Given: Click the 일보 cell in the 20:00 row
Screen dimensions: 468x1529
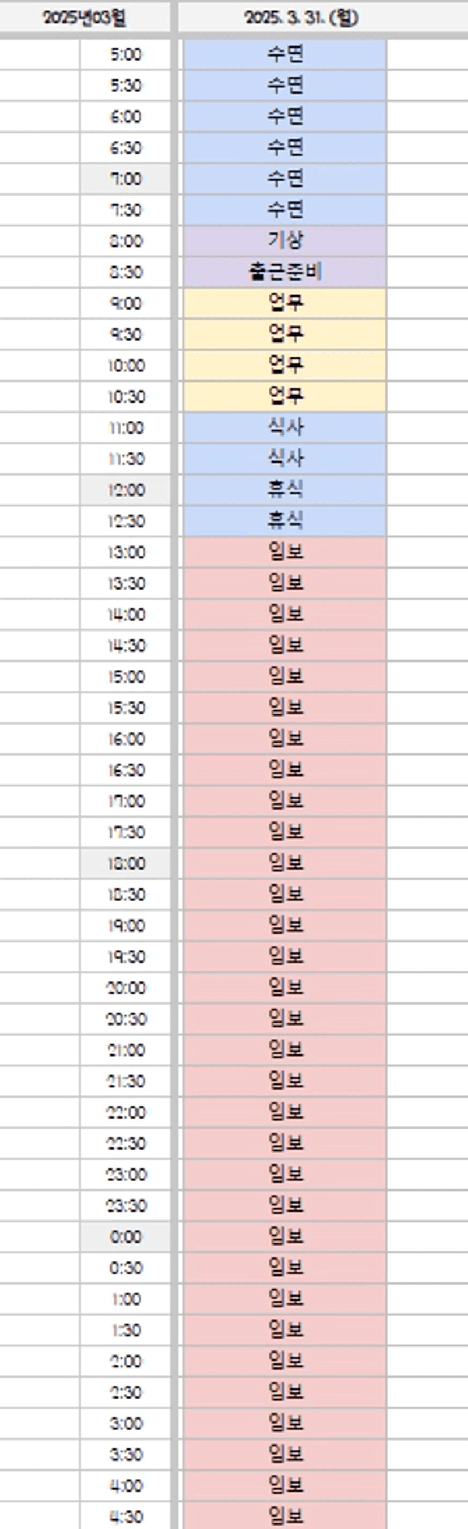Looking at the screenshot, I should 285,987.
